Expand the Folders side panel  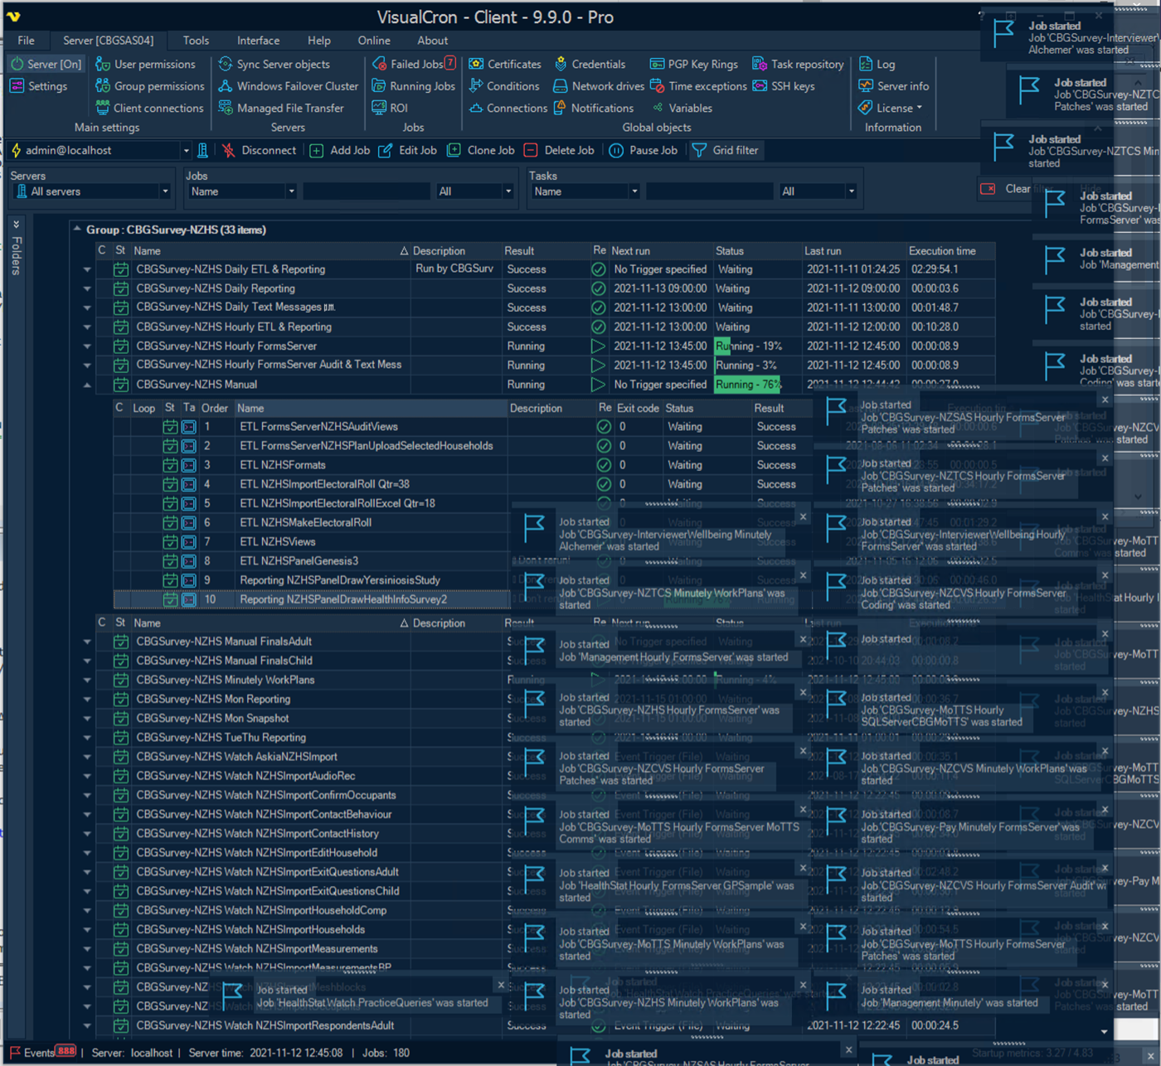[16, 225]
